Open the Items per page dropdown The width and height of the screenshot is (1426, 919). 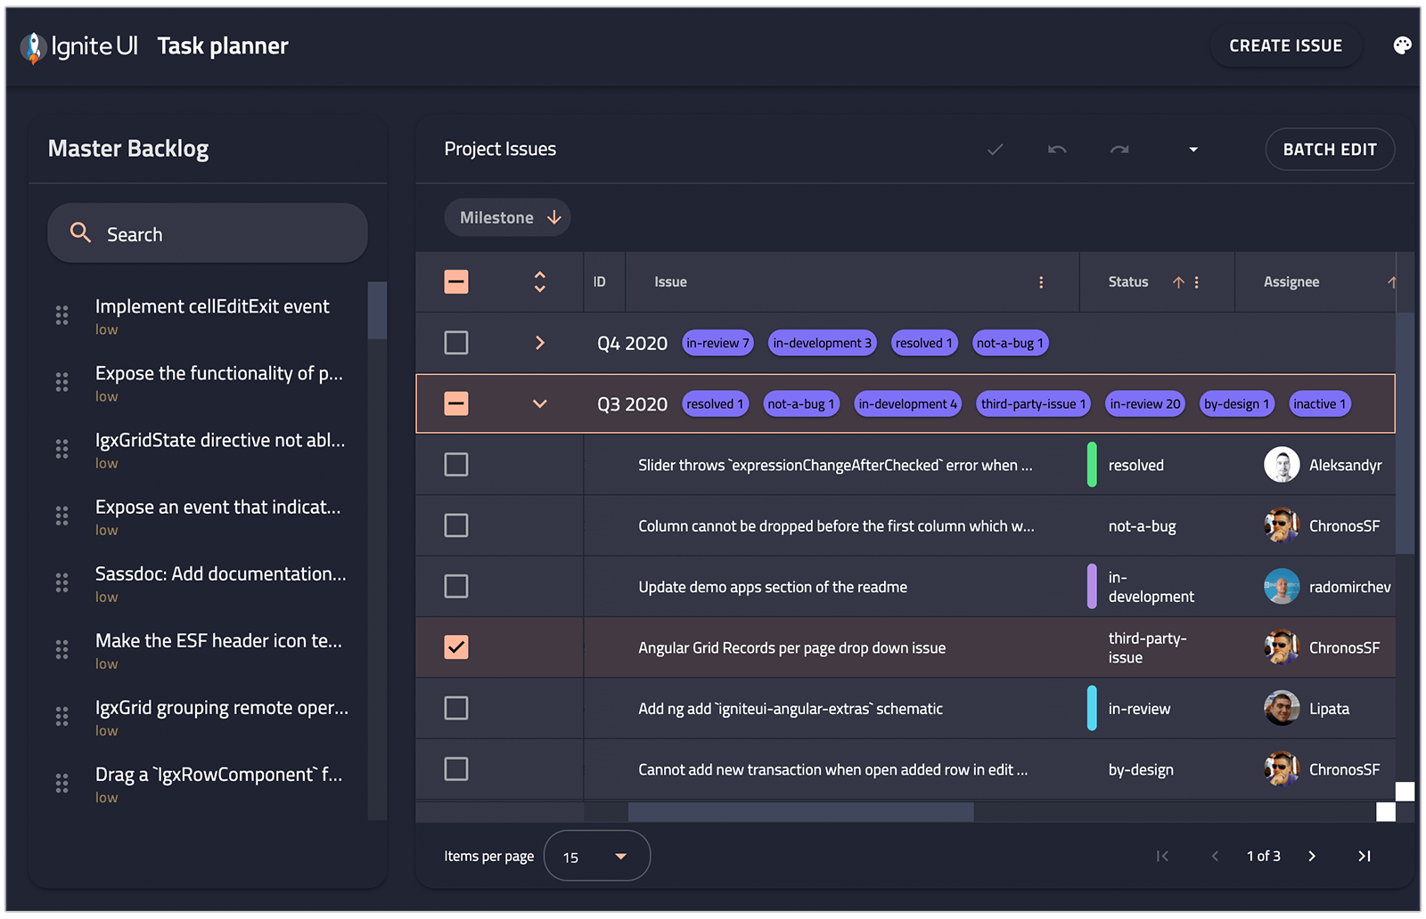(x=596, y=856)
